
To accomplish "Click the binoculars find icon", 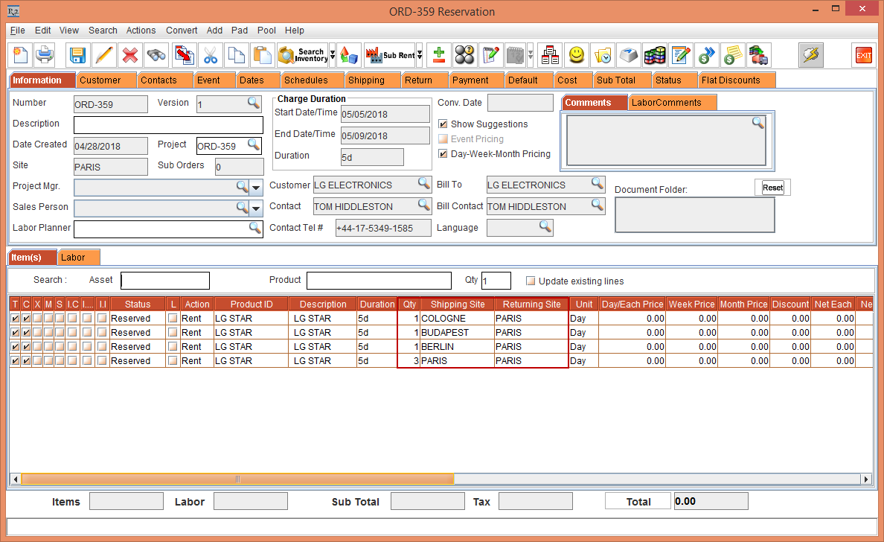I will tap(156, 55).
